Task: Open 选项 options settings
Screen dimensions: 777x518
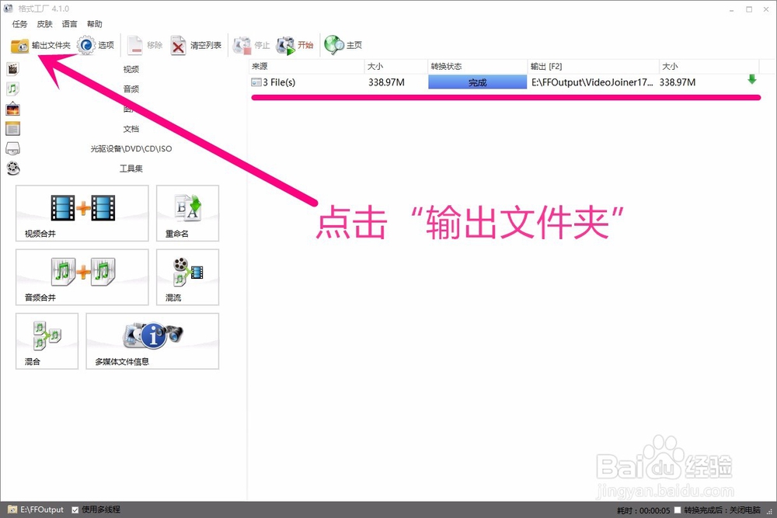Action: 96,46
